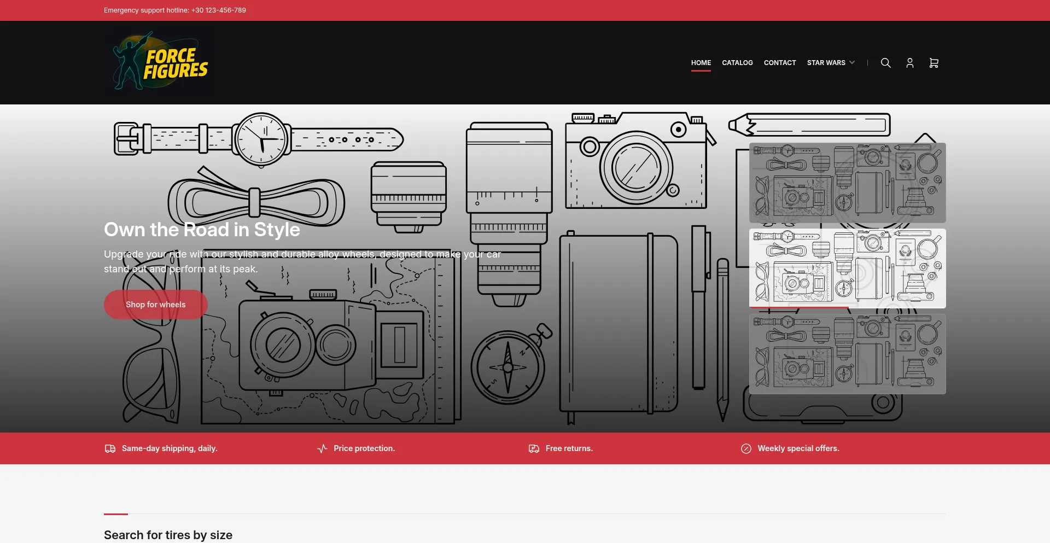Expand the Star Wars dropdown chevron
Screen dimensions: 1050x543
(x=851, y=62)
